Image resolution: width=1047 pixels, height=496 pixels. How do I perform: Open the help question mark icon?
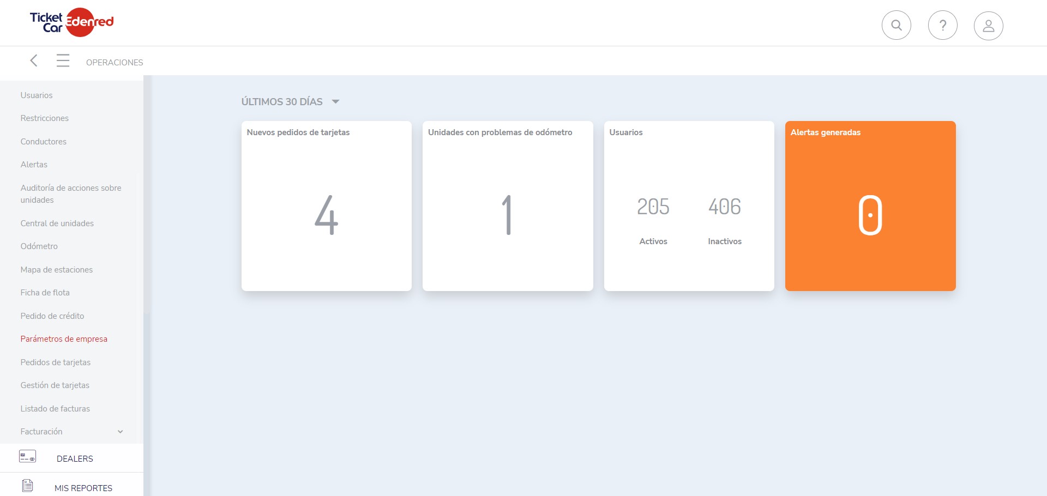[943, 25]
